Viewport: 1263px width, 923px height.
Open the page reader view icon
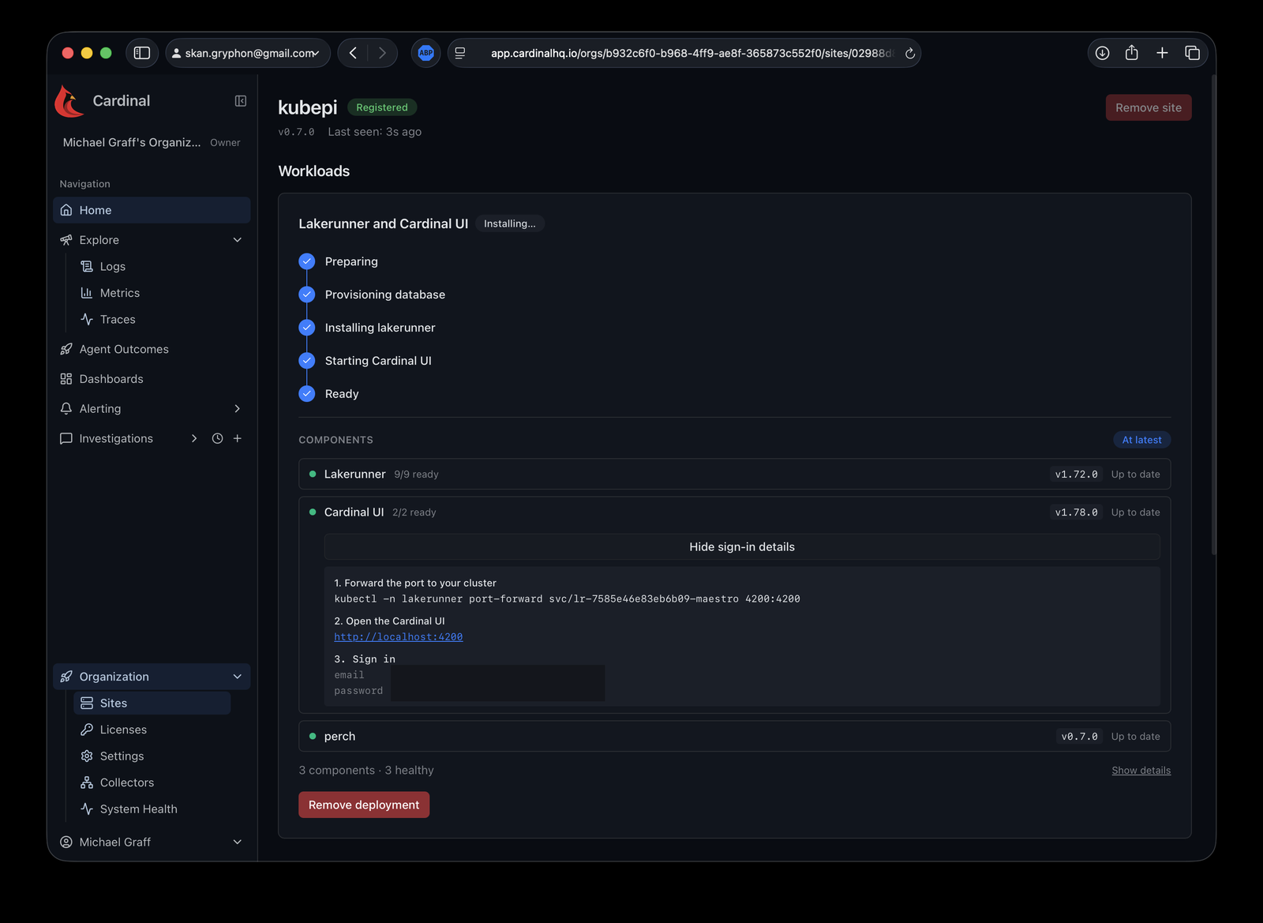[x=460, y=53]
